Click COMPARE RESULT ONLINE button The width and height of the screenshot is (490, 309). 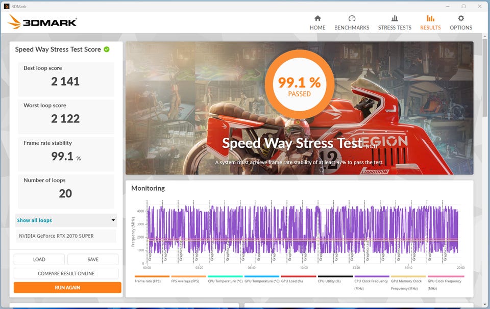pyautogui.click(x=66, y=273)
